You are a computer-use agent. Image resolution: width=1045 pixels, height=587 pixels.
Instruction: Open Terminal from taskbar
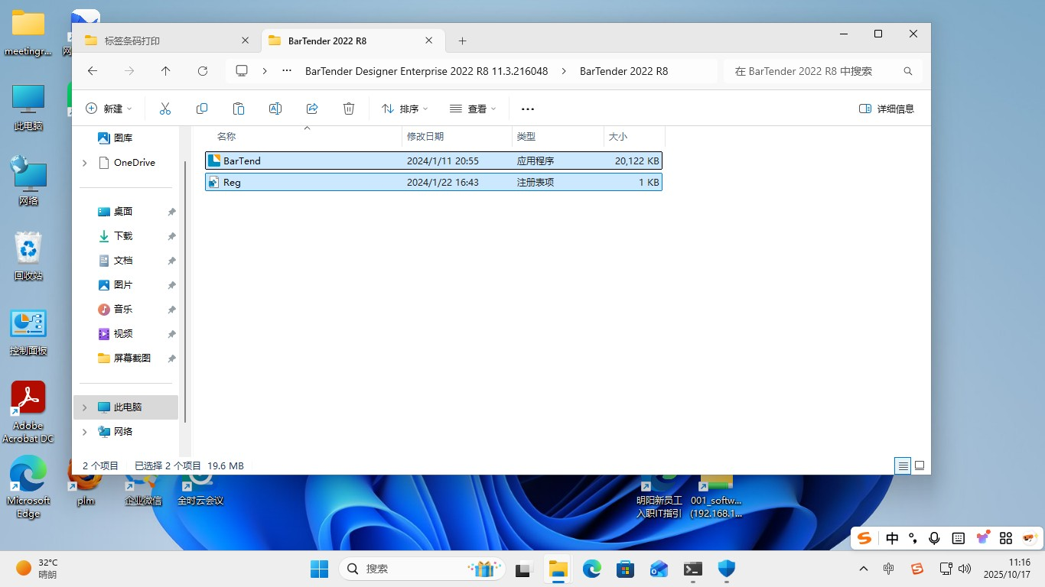pyautogui.click(x=692, y=569)
